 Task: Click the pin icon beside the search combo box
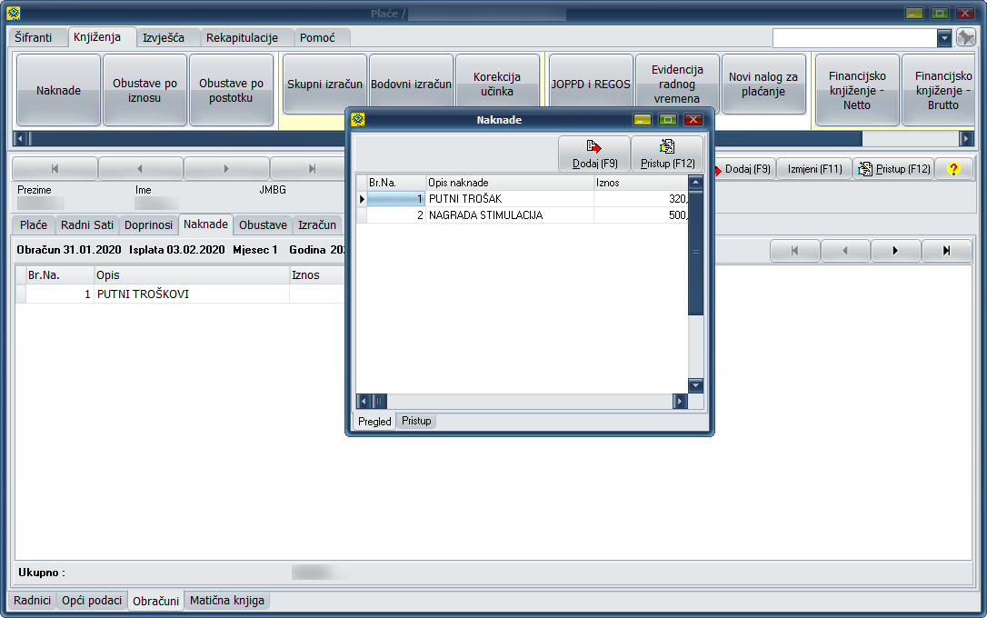pyautogui.click(x=966, y=37)
